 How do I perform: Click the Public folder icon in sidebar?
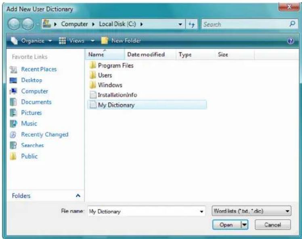[x=13, y=156]
